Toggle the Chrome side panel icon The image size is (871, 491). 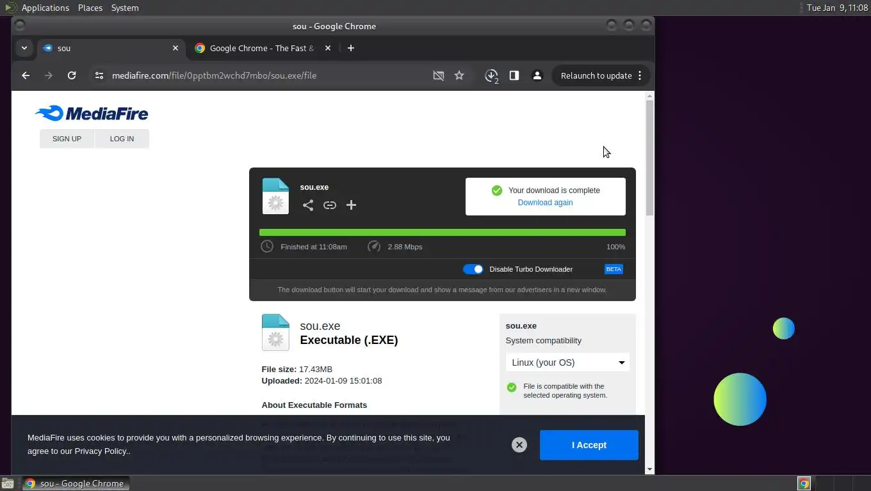click(x=514, y=75)
